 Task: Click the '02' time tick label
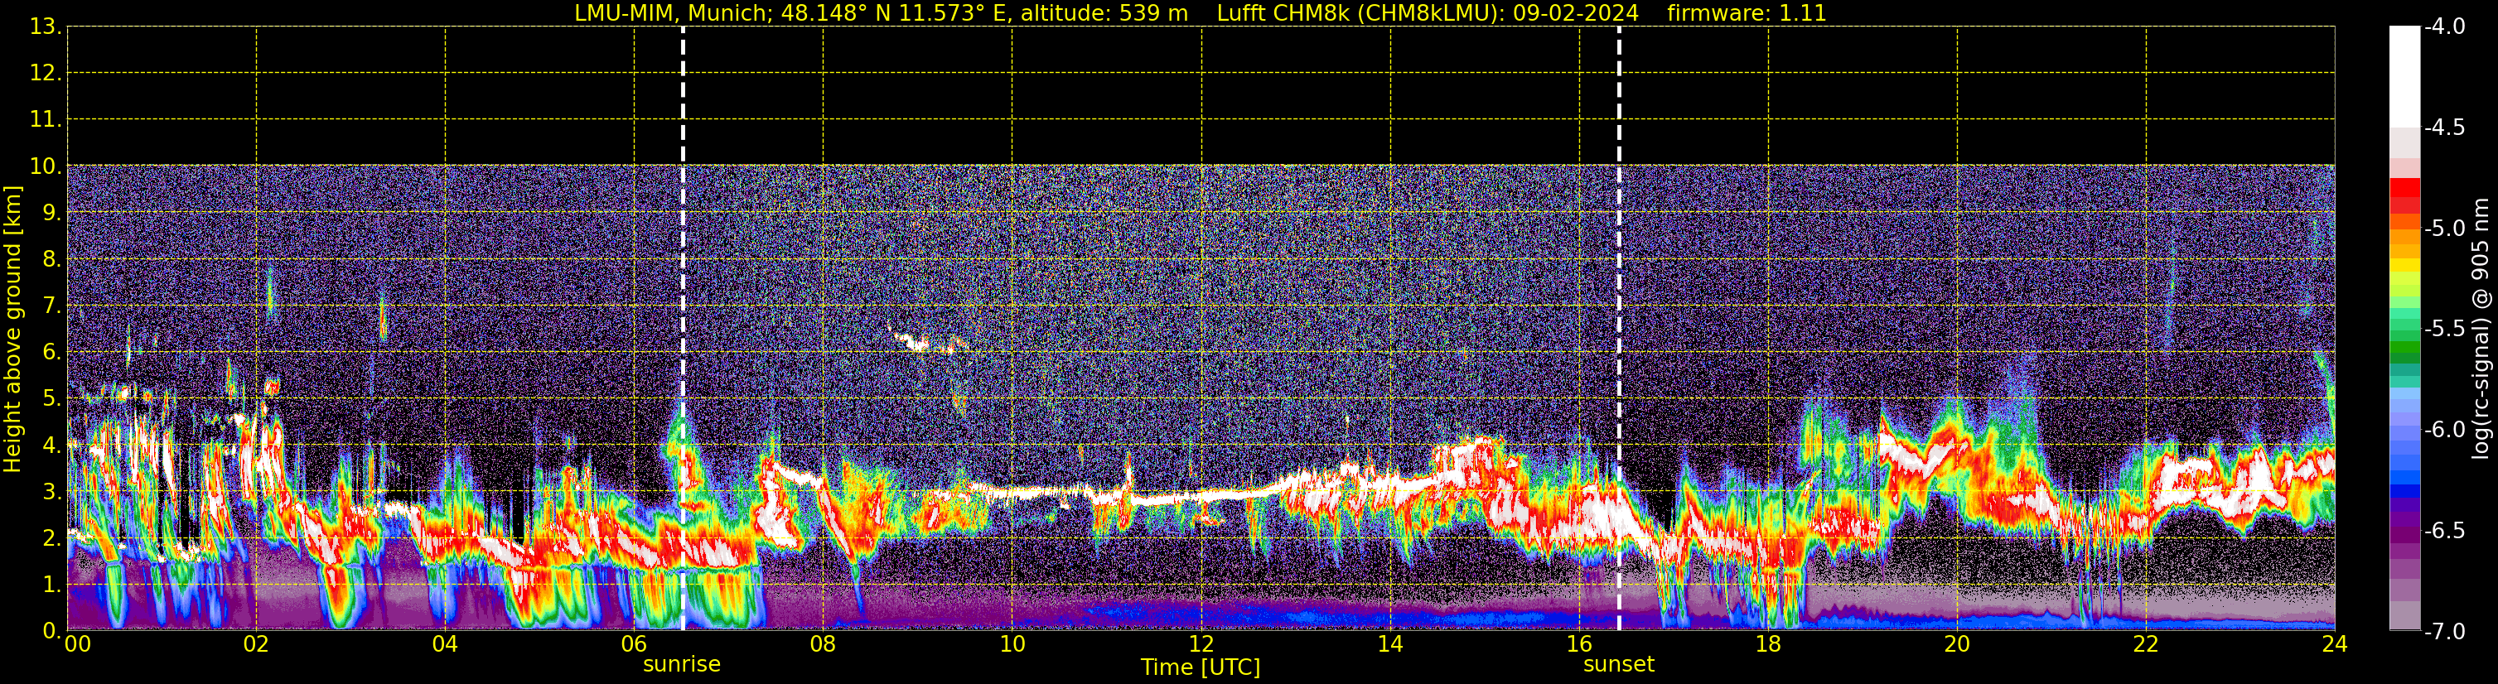point(256,644)
